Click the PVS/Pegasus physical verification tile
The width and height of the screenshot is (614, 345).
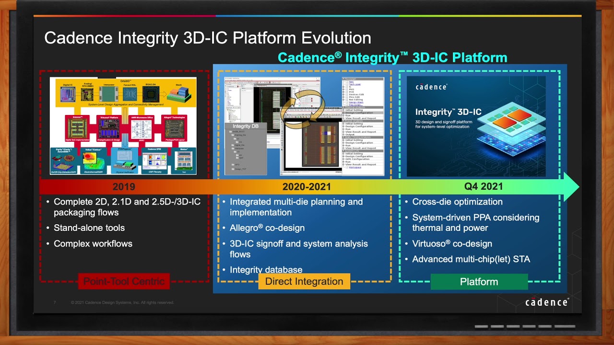point(124,161)
